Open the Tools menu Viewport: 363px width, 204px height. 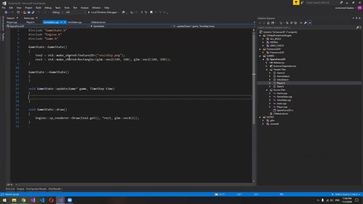(x=67, y=7)
